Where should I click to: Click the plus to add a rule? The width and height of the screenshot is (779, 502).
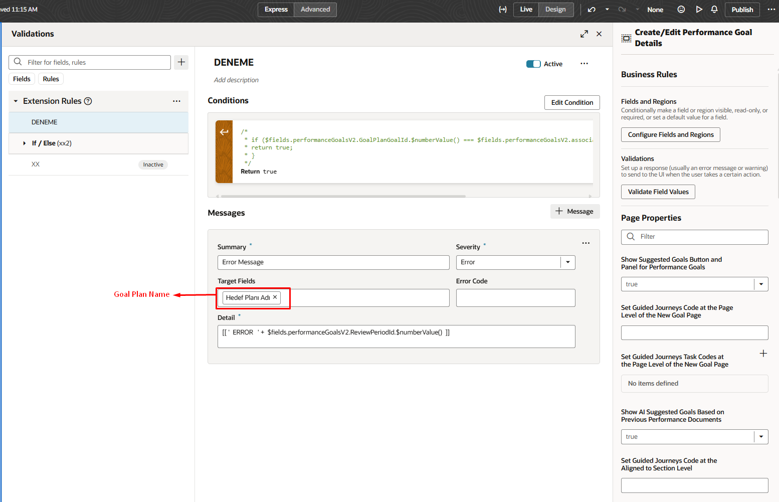pyautogui.click(x=181, y=62)
